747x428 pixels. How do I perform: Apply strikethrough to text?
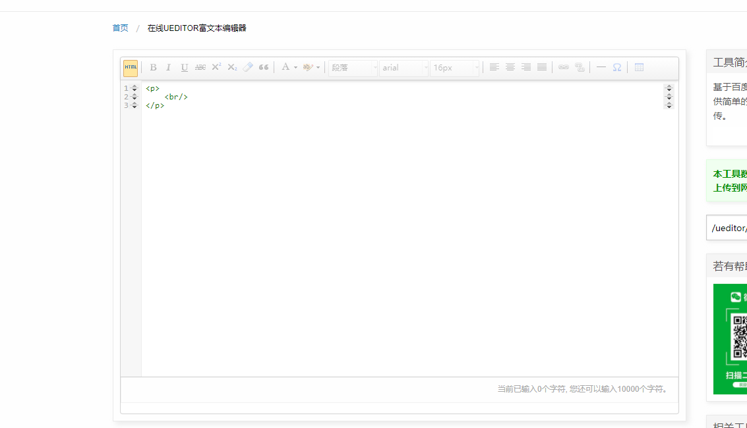coord(200,67)
